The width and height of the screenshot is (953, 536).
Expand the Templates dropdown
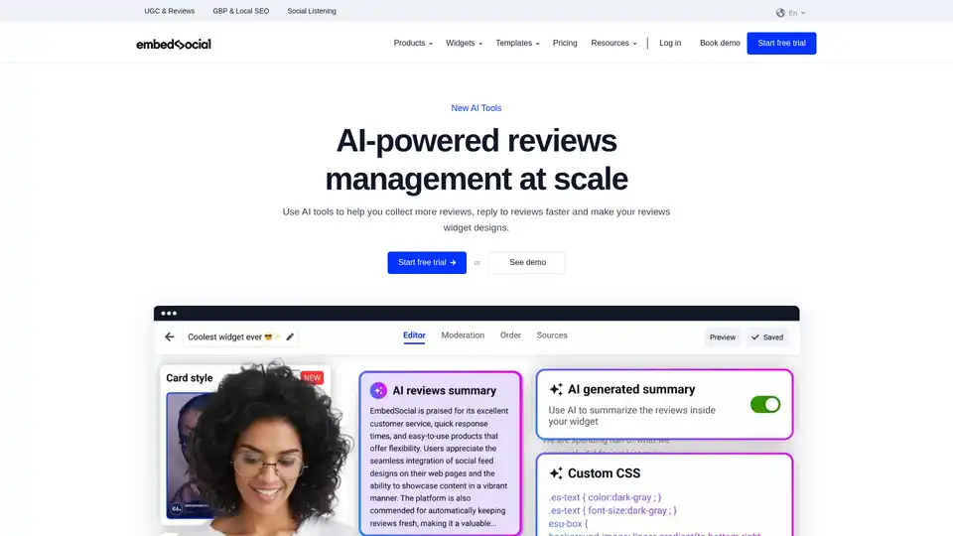coord(517,44)
